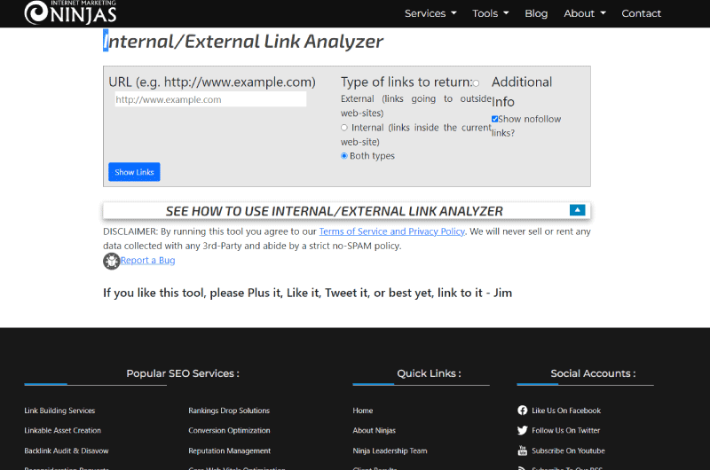The width and height of the screenshot is (710, 470).
Task: Click the Twitter bird icon in footer
Action: pos(523,430)
